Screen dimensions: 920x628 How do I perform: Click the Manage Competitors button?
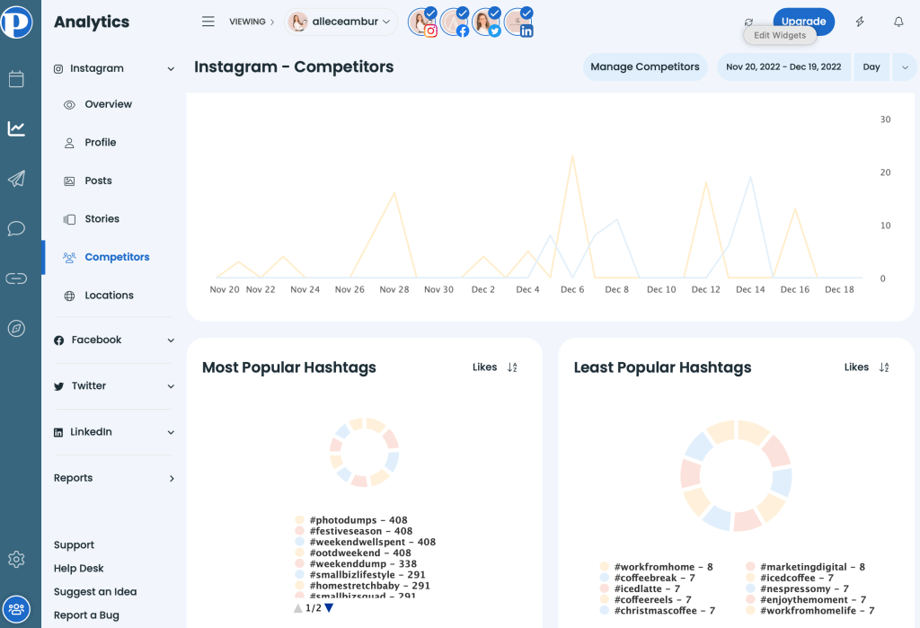(x=644, y=67)
